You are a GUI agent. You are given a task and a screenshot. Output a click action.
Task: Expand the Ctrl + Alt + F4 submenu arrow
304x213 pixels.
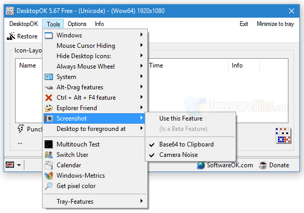pos(142,97)
